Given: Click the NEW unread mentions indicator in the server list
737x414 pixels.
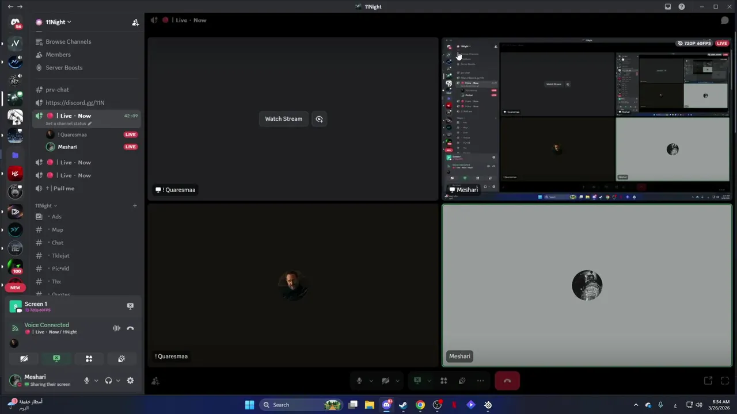Looking at the screenshot, I should 16,287.
